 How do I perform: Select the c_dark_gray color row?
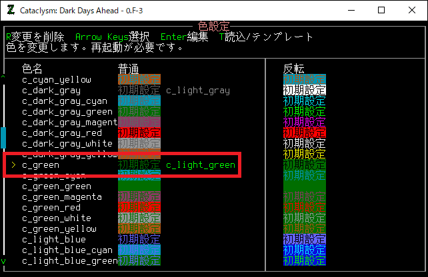coord(51,90)
